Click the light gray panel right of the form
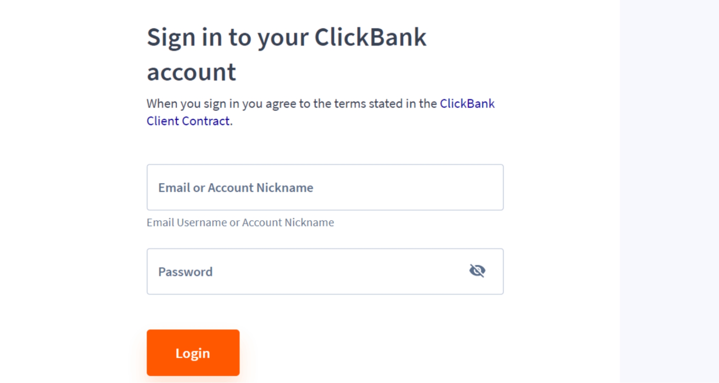Screen dimensions: 719x383 point(669,191)
